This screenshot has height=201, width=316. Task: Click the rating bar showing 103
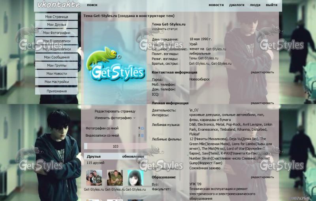[x=115, y=147]
